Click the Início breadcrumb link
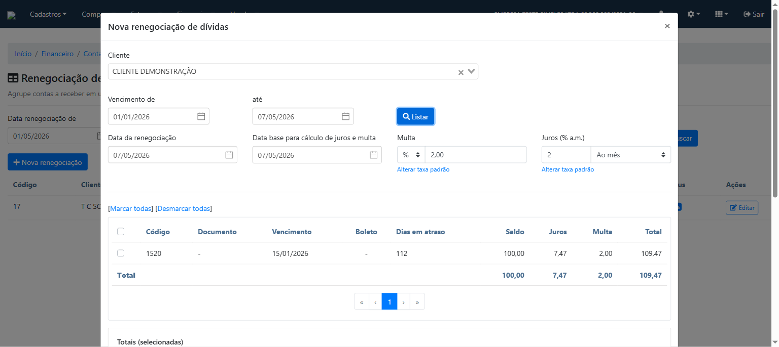Viewport: 779px width, 347px height. tap(23, 54)
